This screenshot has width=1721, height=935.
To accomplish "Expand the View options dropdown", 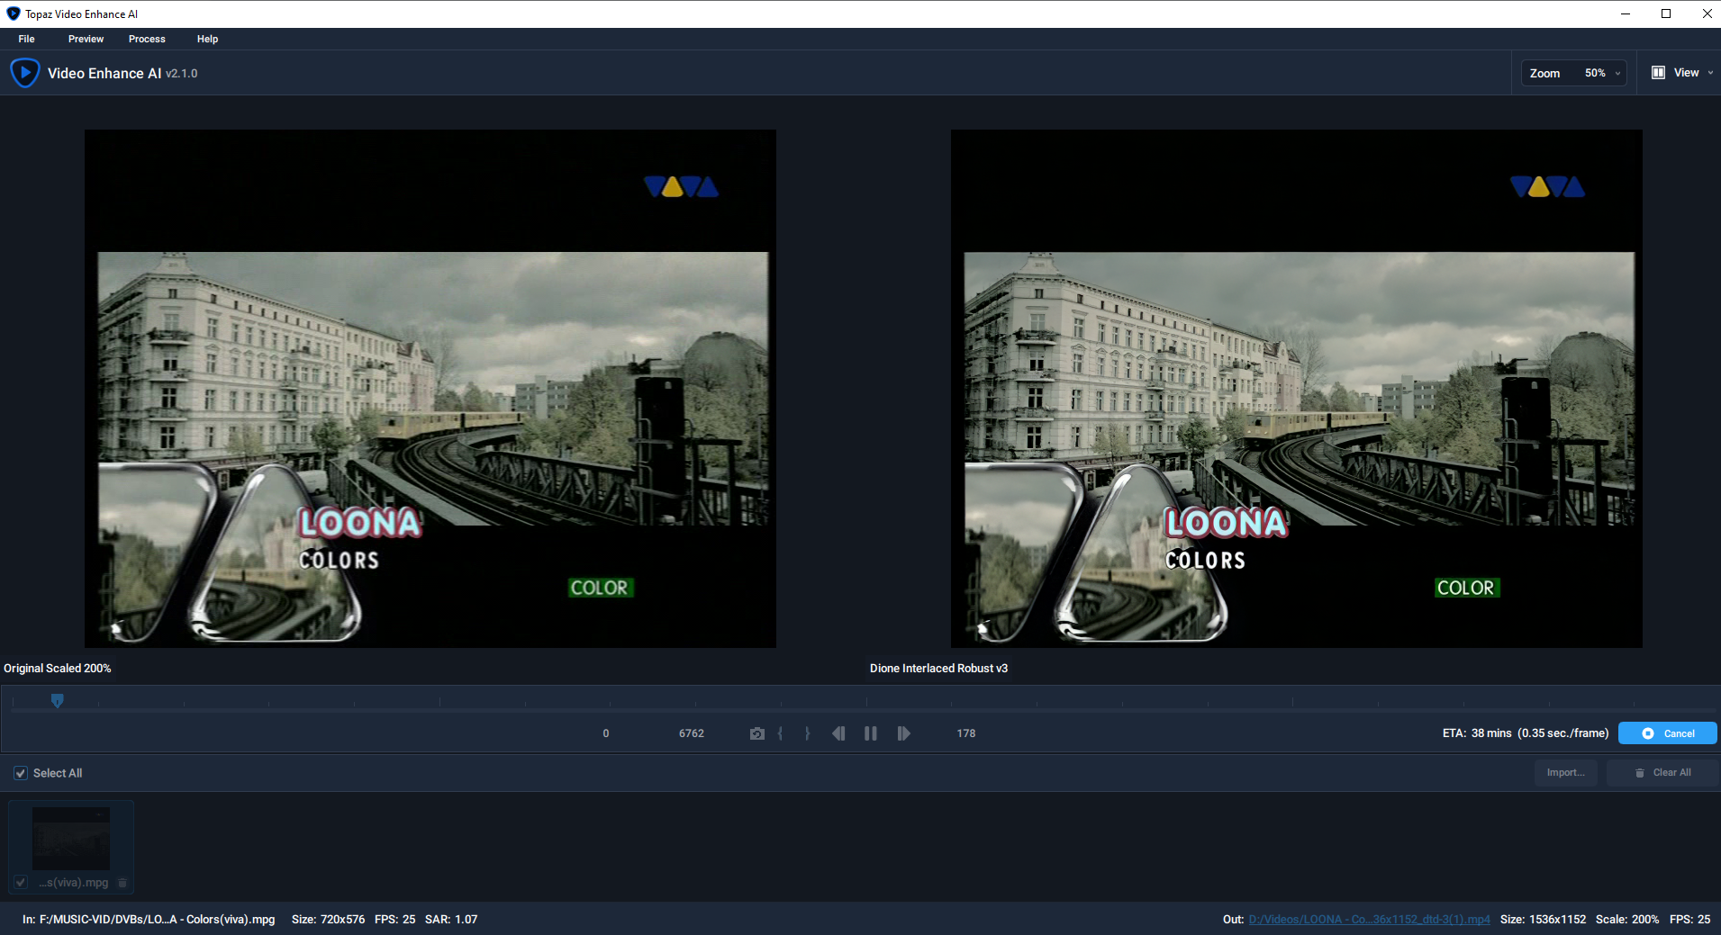I will click(x=1707, y=72).
